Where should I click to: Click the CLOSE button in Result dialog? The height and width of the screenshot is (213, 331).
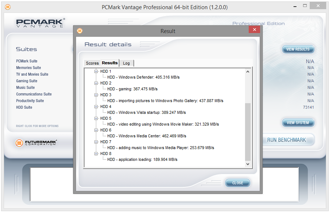click(x=238, y=183)
